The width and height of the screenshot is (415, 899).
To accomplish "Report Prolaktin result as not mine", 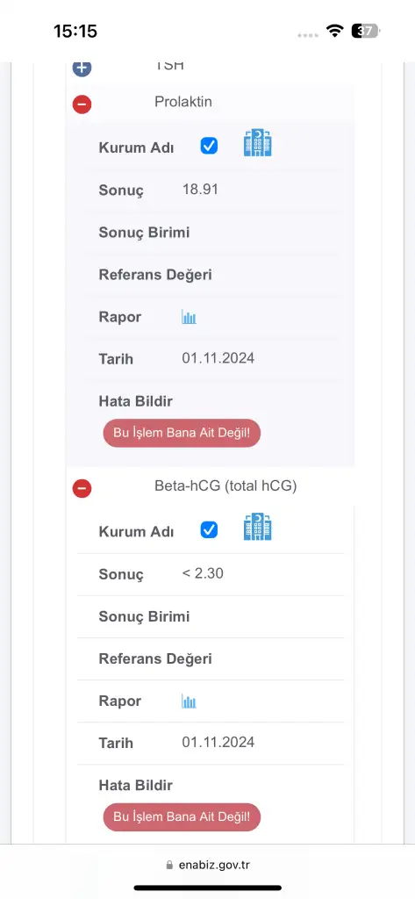I will click(182, 434).
